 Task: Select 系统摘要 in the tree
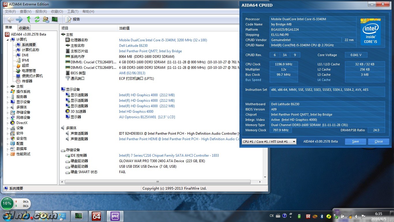tap(29, 45)
